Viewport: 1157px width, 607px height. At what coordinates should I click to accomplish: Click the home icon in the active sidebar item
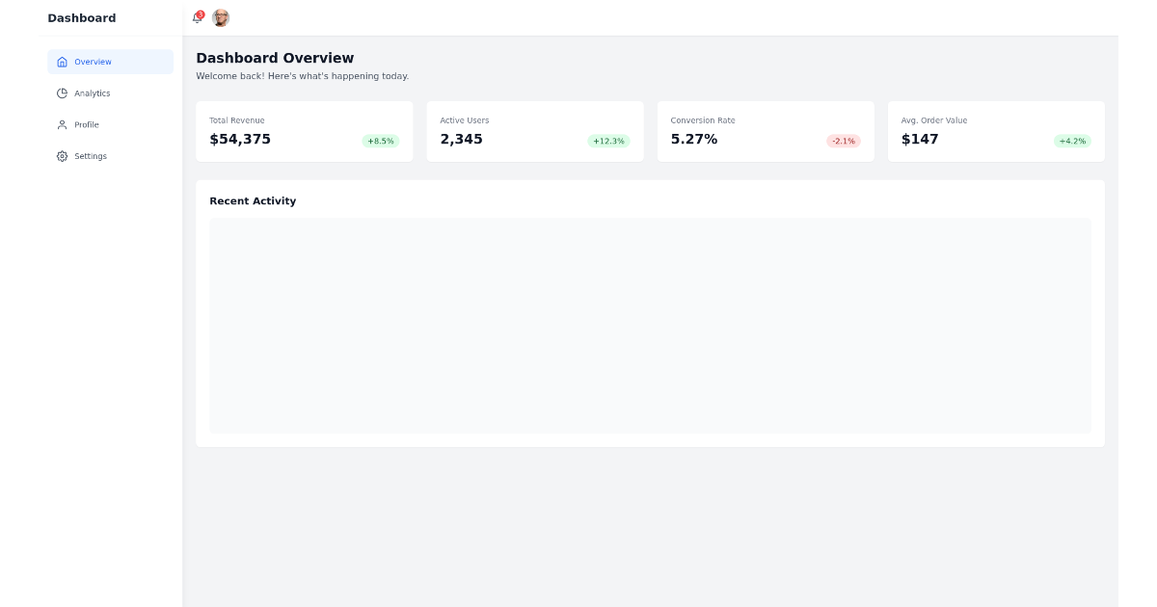click(62, 62)
